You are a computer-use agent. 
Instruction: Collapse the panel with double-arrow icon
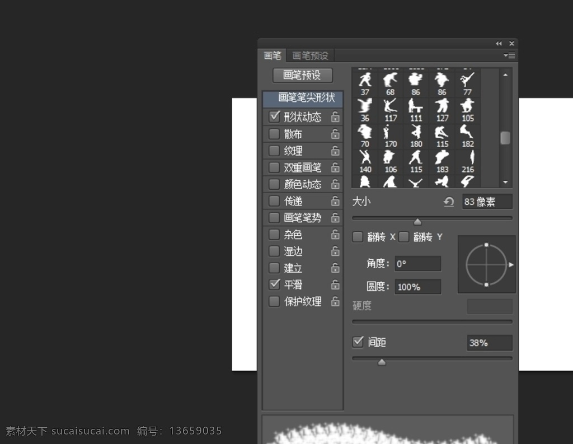(499, 44)
